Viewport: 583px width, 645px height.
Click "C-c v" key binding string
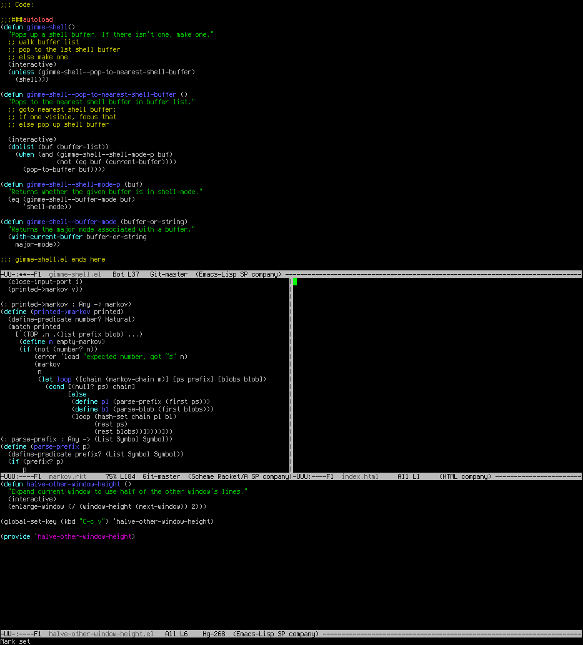(x=94, y=521)
